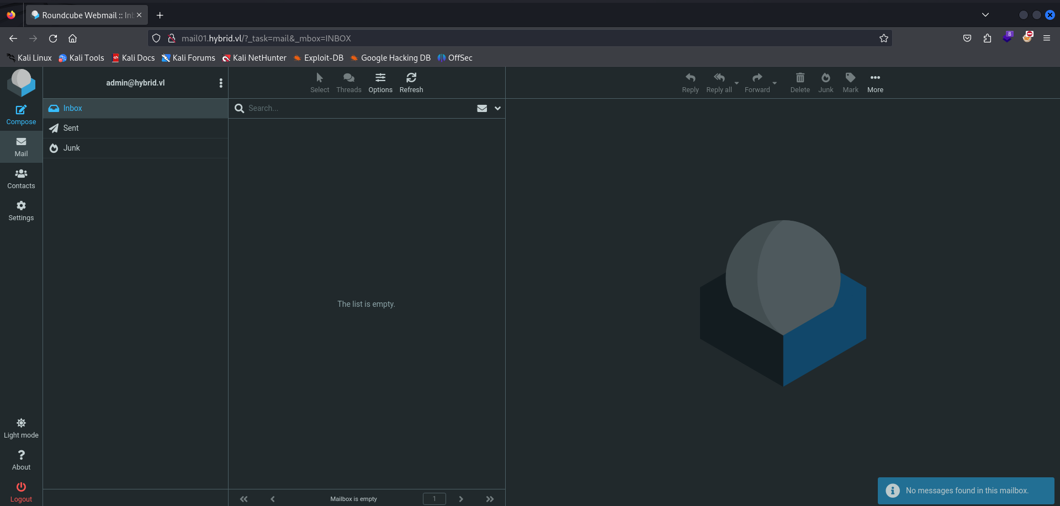Expand the search options chevron
The width and height of the screenshot is (1060, 506).
[497, 109]
